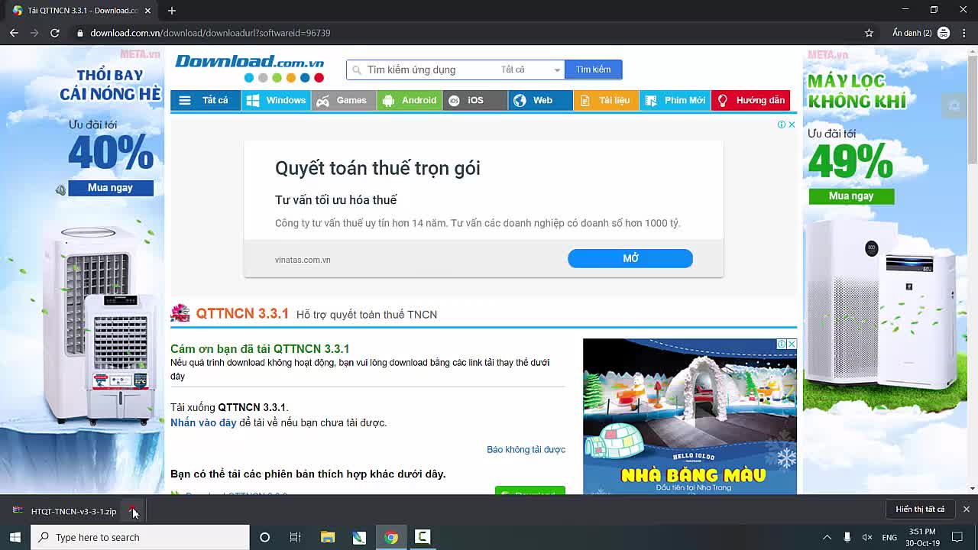Open the Tất cả menu
Screen dimensions: 978x550
(x=205, y=101)
